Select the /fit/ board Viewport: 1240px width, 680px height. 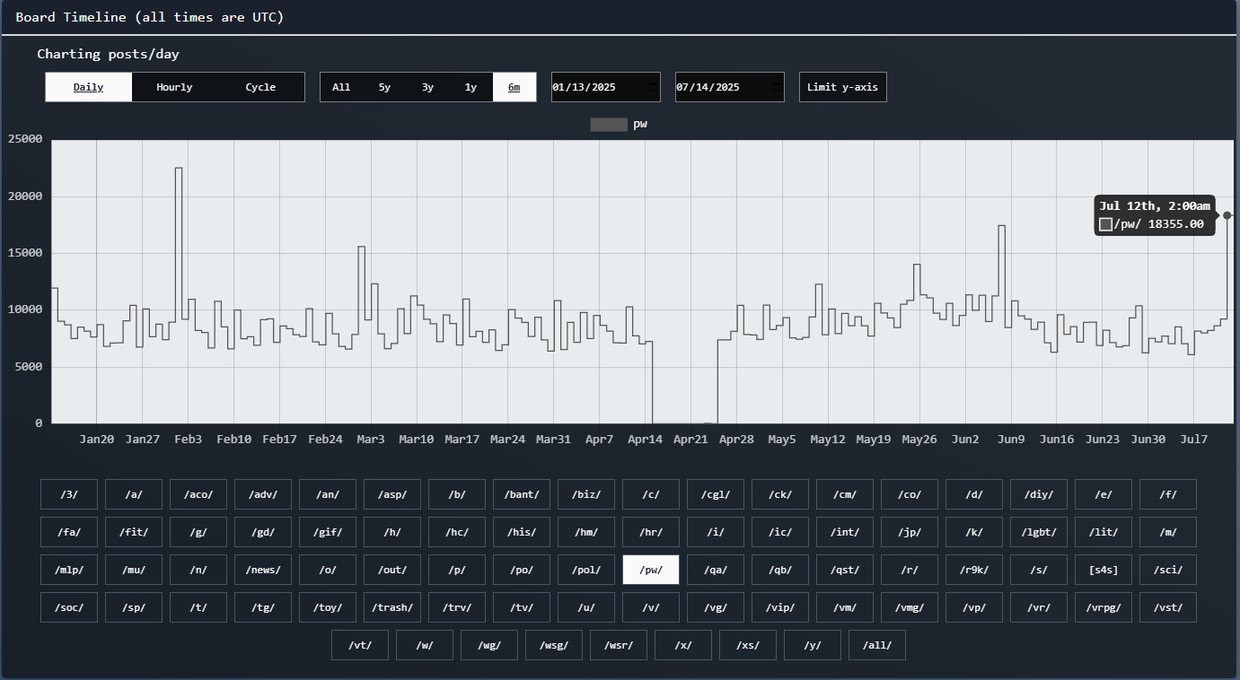pos(134,532)
